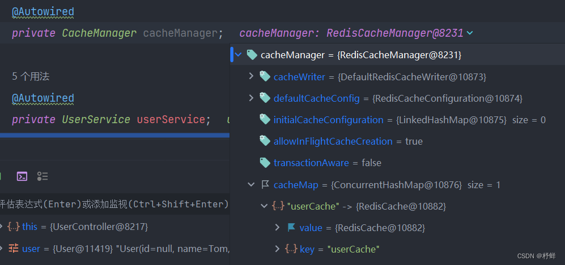Expand the value RedisCache node
Image resolution: width=565 pixels, height=265 pixels.
point(277,228)
